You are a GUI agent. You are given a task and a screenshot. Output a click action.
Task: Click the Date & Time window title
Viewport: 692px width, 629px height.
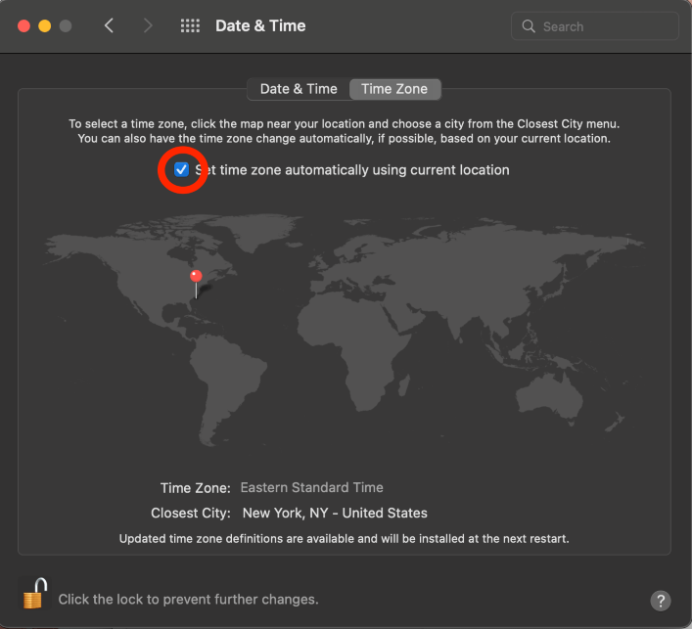click(x=260, y=26)
